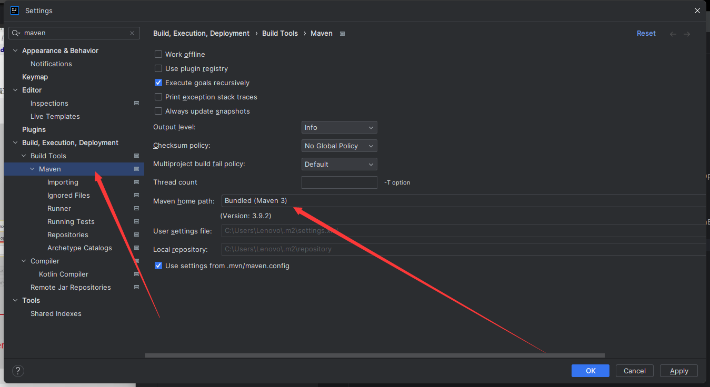The width and height of the screenshot is (710, 387).
Task: Open Shared Indexes settings page
Action: click(56, 313)
